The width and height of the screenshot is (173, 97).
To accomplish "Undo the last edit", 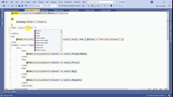I will coord(26,6).
